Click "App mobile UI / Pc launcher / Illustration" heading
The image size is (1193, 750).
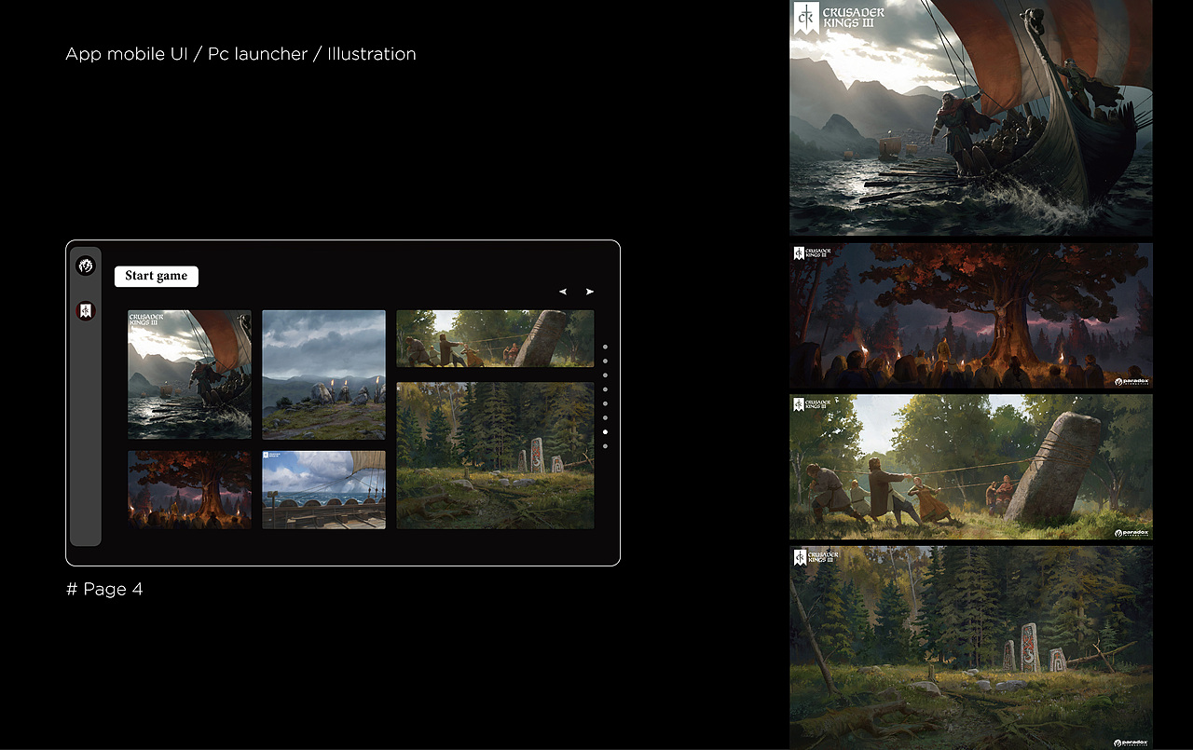[x=240, y=54]
